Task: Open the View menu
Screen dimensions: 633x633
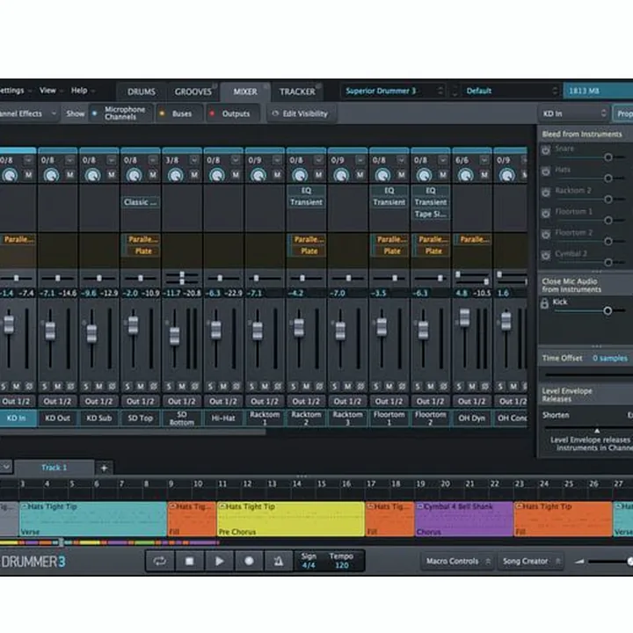Action: coord(48,91)
